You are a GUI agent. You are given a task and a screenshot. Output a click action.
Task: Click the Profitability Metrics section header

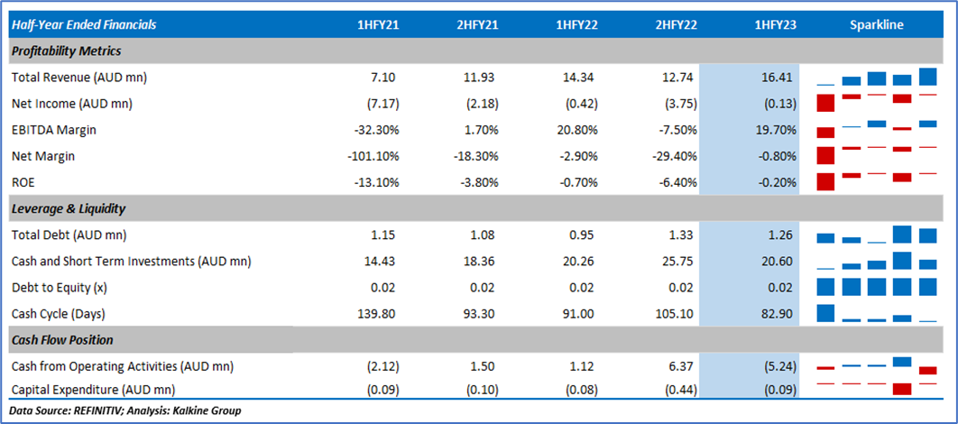(x=66, y=51)
